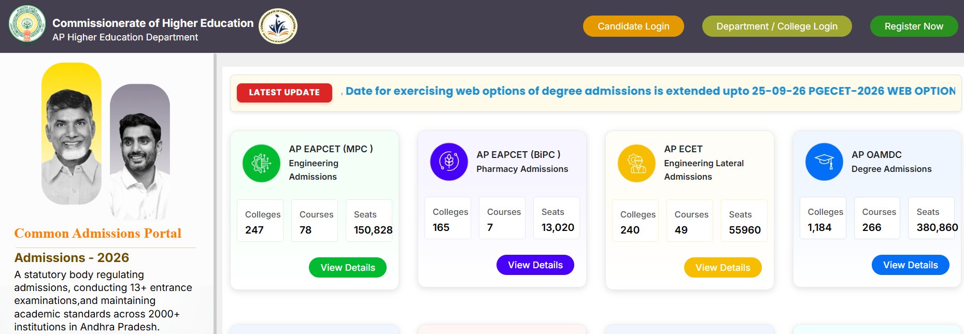Click the Register Now button
The height and width of the screenshot is (334, 964).
tap(914, 26)
